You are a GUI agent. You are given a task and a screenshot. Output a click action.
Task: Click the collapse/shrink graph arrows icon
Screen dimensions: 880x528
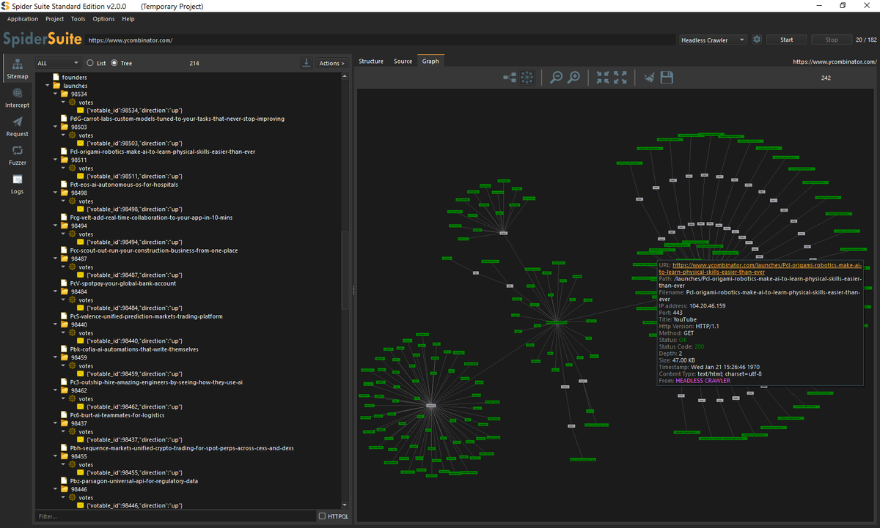[x=603, y=77]
